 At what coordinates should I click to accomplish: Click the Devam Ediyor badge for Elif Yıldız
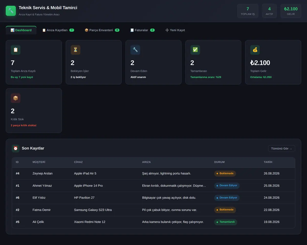227,198
